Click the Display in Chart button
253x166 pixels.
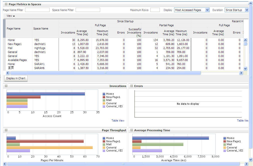click(16, 78)
